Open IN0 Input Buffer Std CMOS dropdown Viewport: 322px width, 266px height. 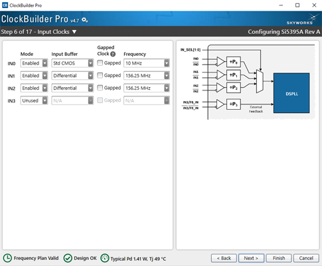click(x=72, y=63)
